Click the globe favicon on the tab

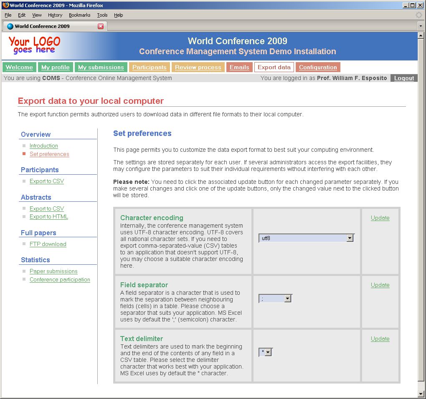[x=10, y=26]
